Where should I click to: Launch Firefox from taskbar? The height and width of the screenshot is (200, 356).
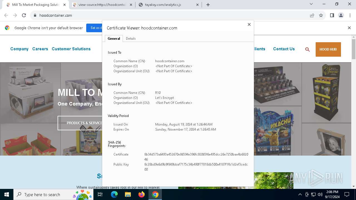142,194
